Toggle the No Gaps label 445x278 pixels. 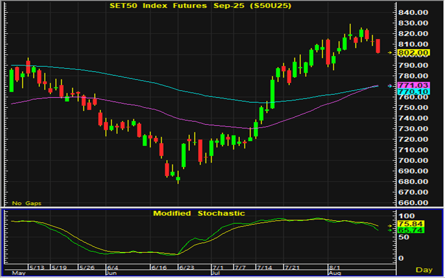[x=26, y=203]
